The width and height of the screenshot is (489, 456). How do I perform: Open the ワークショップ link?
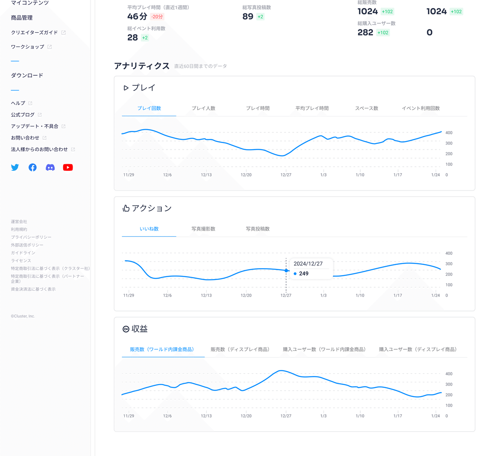click(27, 47)
